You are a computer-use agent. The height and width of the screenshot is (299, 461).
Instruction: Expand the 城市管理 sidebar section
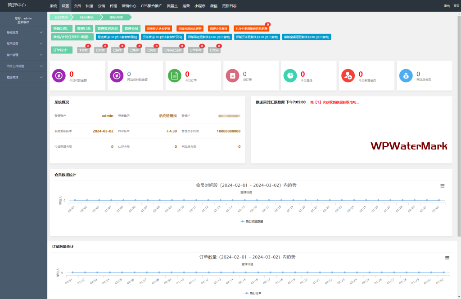[23, 55]
